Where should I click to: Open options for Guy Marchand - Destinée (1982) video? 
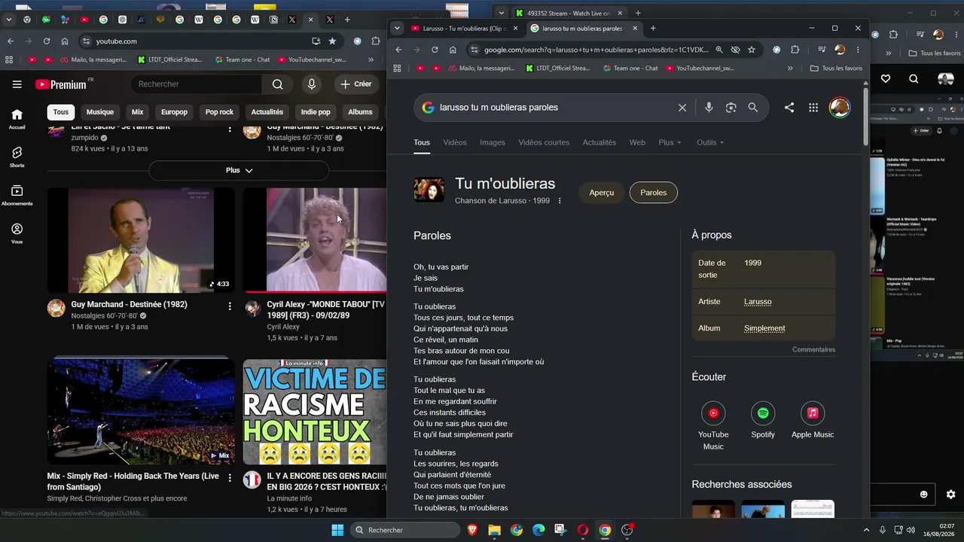click(x=230, y=306)
